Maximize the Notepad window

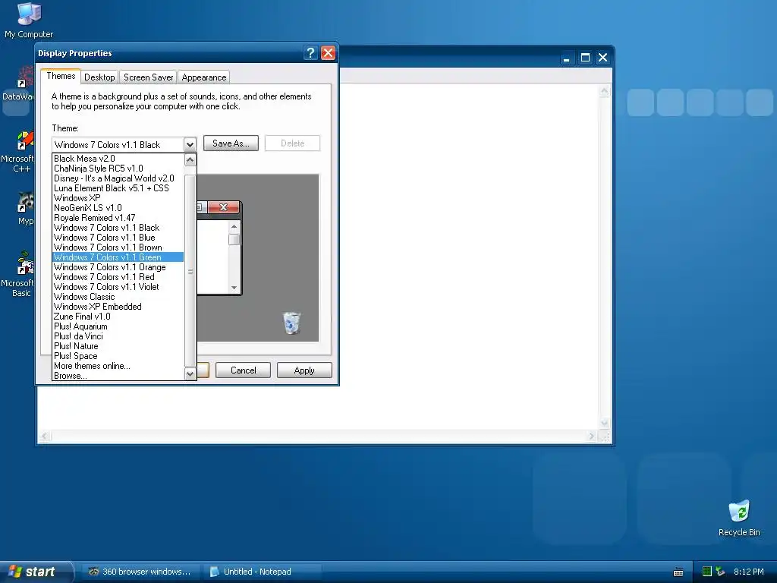(x=585, y=58)
